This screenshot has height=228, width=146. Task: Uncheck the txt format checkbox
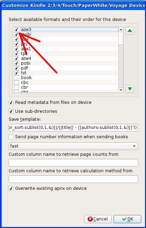click(17, 73)
